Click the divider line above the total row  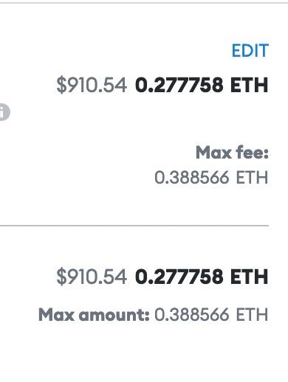point(134,225)
